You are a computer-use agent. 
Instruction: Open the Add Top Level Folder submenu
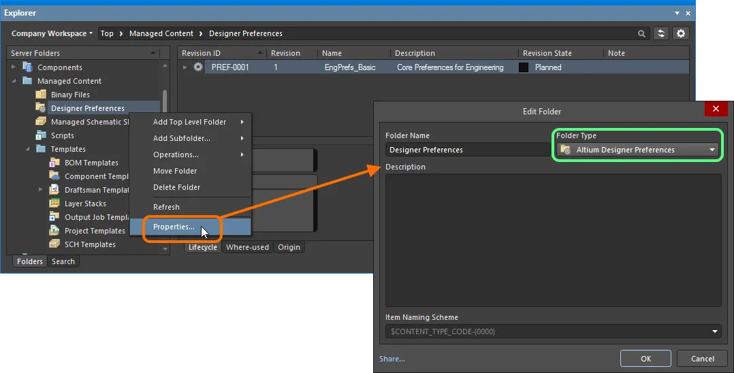tap(190, 122)
